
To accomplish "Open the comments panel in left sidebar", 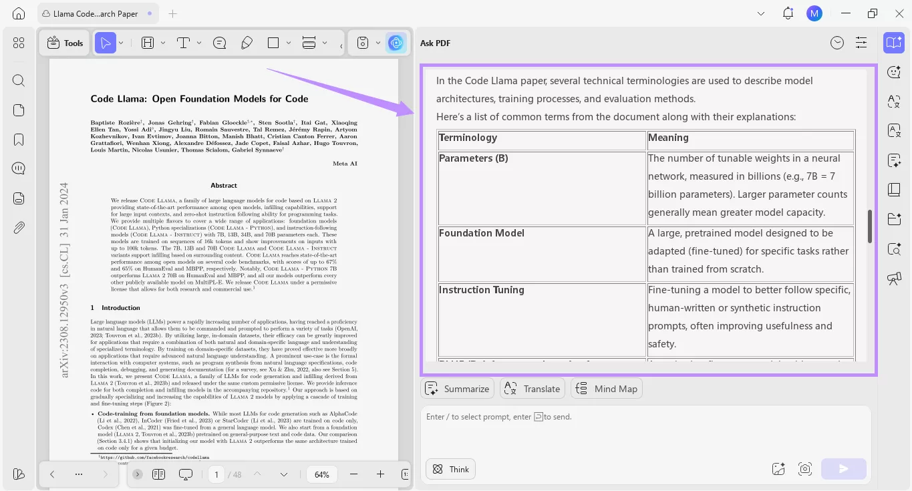I will pos(19,169).
